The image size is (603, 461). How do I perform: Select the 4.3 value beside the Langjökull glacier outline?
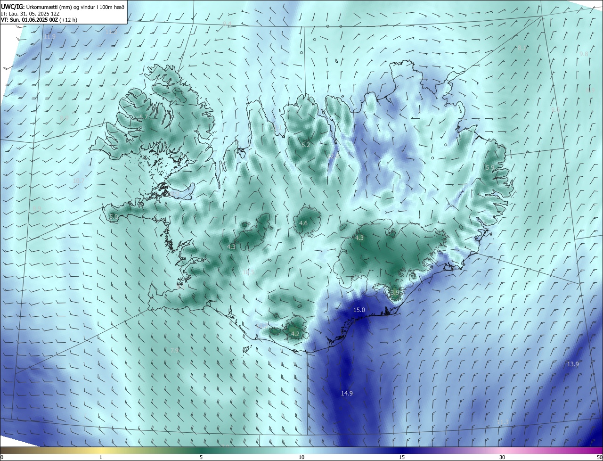pyautogui.click(x=231, y=247)
